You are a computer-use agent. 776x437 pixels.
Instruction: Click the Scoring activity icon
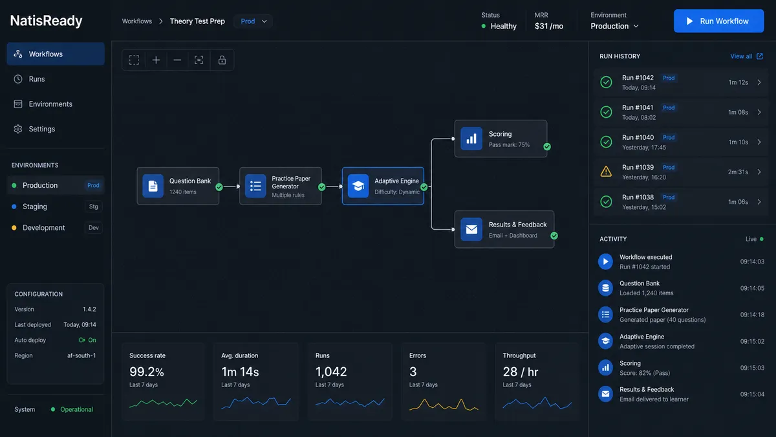click(x=605, y=368)
